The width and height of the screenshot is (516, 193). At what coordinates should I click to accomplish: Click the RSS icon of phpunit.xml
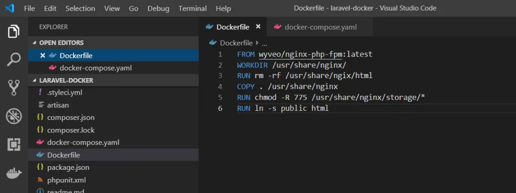pos(40,180)
